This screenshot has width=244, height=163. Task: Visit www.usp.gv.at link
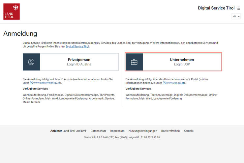[175, 83]
